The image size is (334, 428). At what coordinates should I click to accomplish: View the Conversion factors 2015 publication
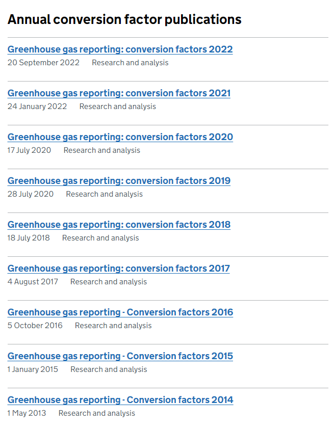[120, 356]
